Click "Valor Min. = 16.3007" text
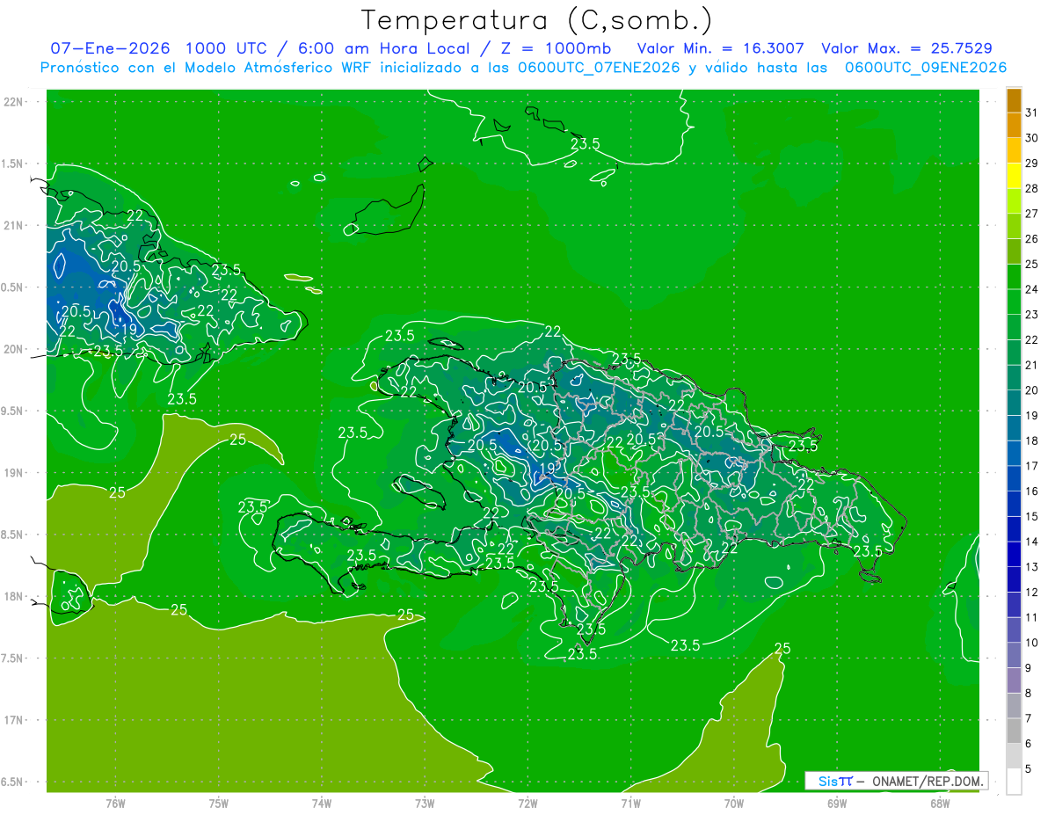Screen dimensions: 1055x815 [720, 48]
